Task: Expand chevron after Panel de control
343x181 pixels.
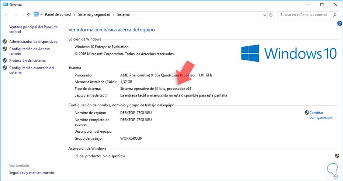Action: click(x=75, y=15)
